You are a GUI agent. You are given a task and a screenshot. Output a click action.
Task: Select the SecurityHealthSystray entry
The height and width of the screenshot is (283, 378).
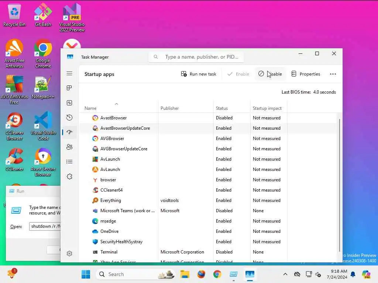209,242
